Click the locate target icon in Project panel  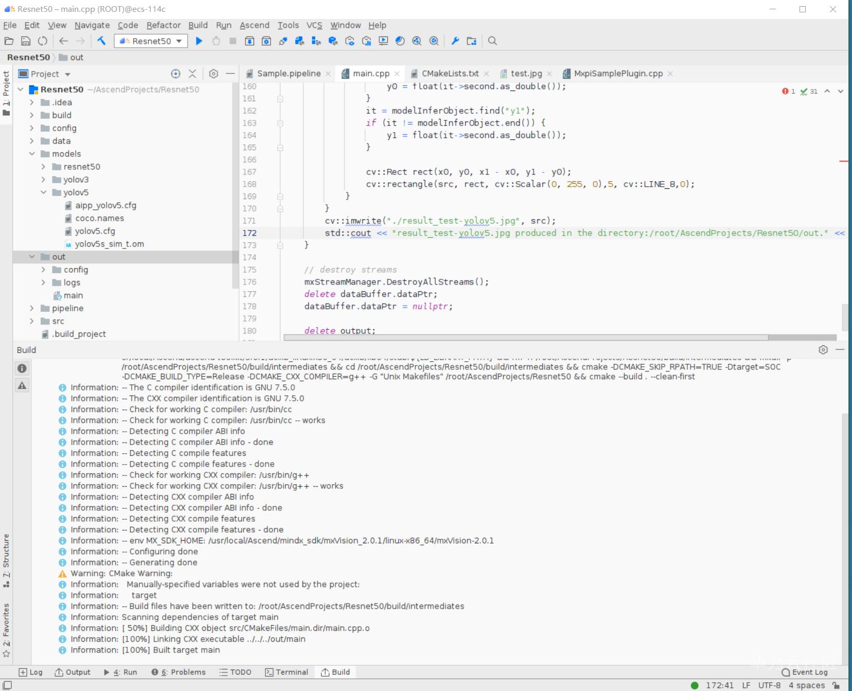pos(175,74)
